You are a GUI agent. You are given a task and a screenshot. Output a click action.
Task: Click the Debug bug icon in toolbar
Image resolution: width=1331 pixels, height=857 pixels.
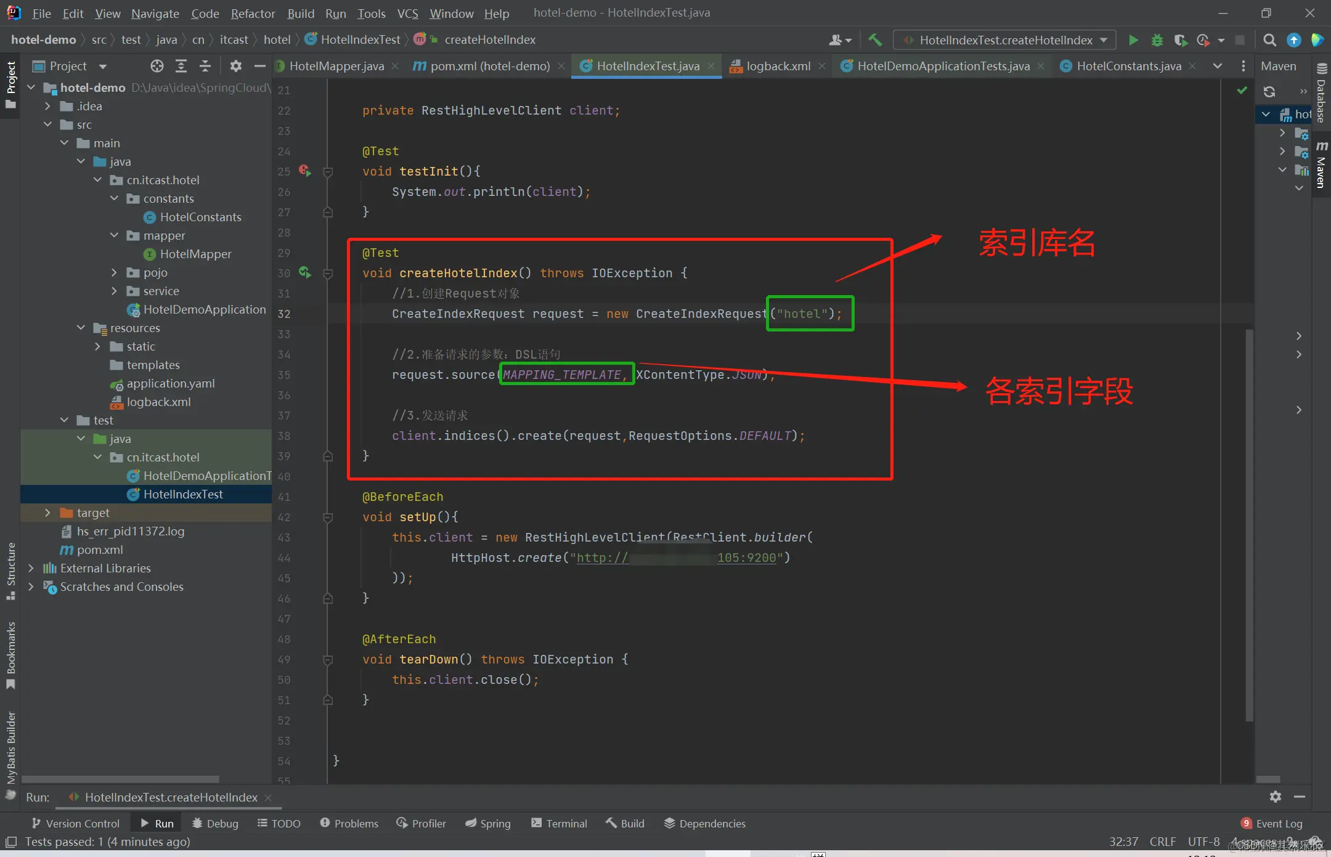coord(1157,40)
